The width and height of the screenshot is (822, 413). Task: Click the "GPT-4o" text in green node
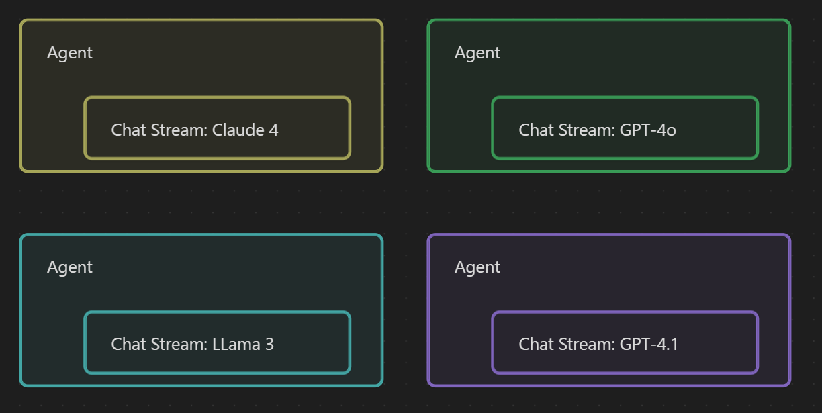647,130
